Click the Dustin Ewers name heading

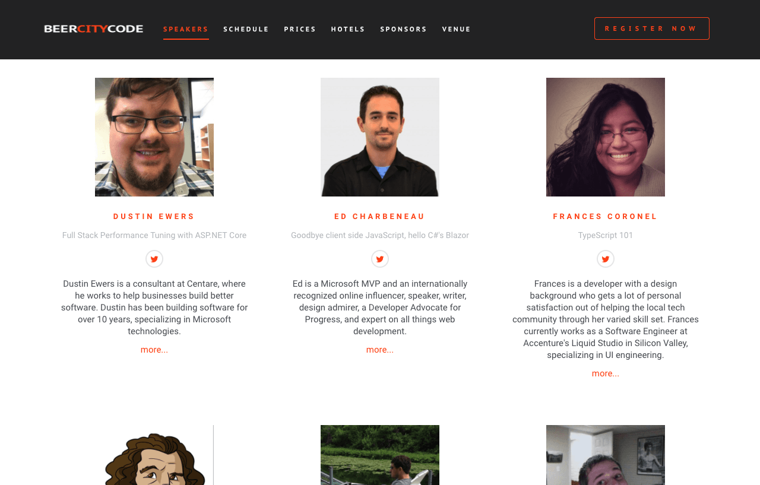pyautogui.click(x=154, y=217)
